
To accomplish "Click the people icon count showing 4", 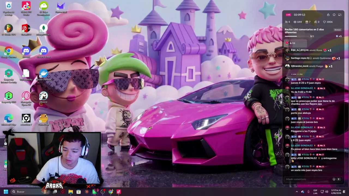I will (287, 22).
